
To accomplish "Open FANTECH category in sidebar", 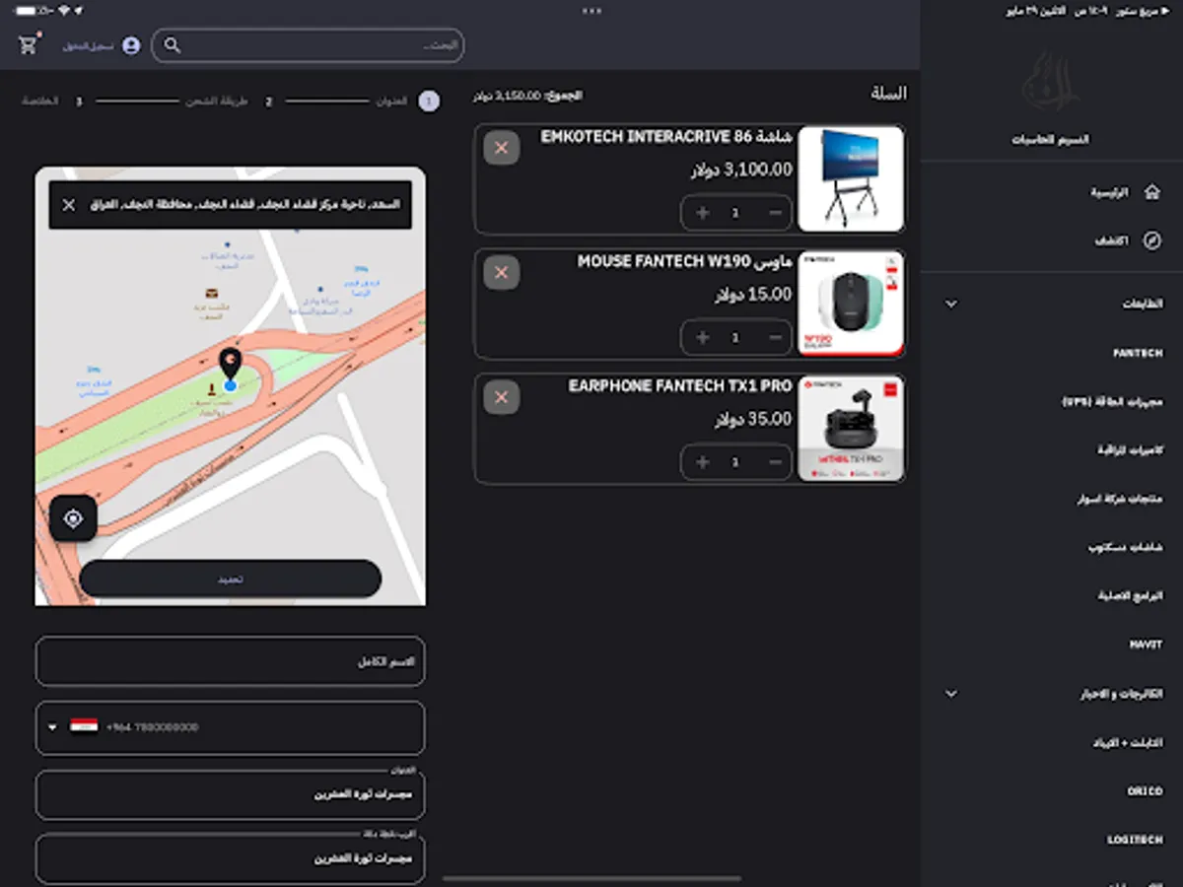I will tap(1138, 353).
